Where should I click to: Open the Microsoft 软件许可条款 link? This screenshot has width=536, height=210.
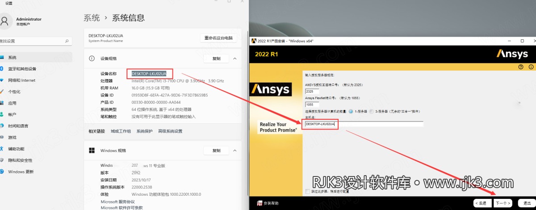(x=121, y=207)
